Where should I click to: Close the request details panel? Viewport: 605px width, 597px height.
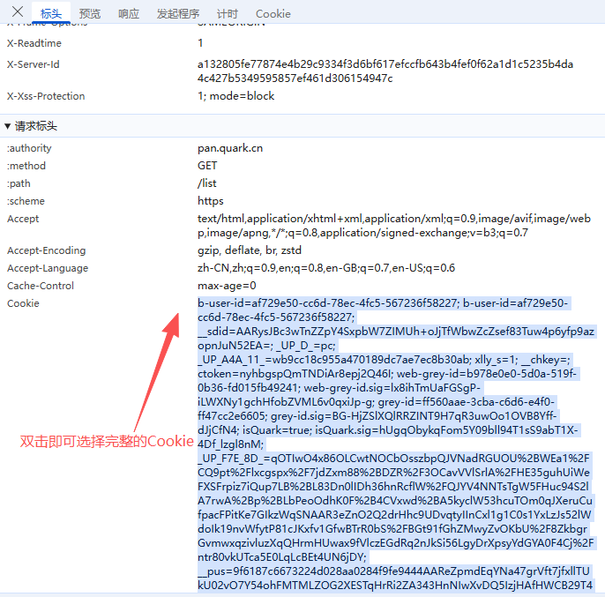(18, 11)
